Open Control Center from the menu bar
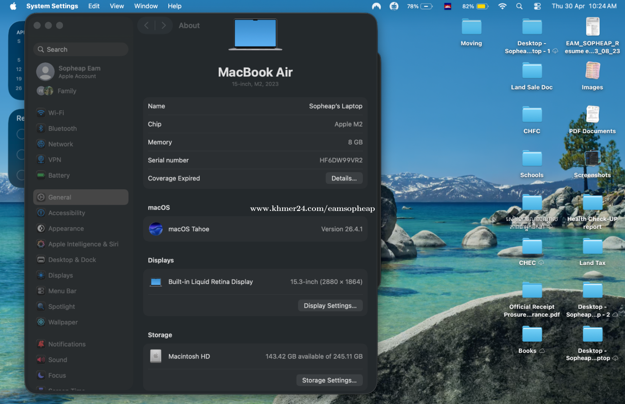625x404 pixels. click(537, 6)
